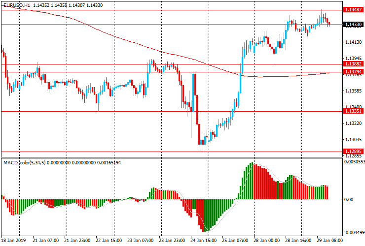Click the 29 Jan 08:00 time label
365x246 pixels.
[330, 240]
